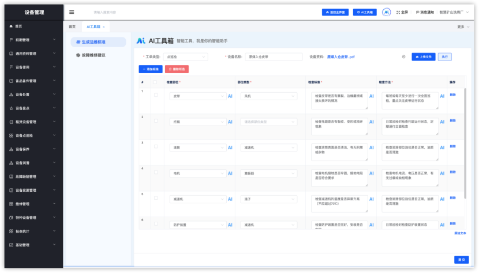Open 消息通知 message notifications
Screen dimensions: 479x273
(425, 13)
